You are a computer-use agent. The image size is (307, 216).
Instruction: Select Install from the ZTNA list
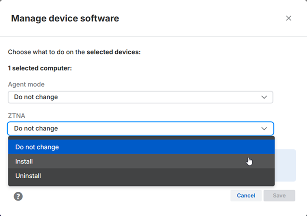point(24,162)
